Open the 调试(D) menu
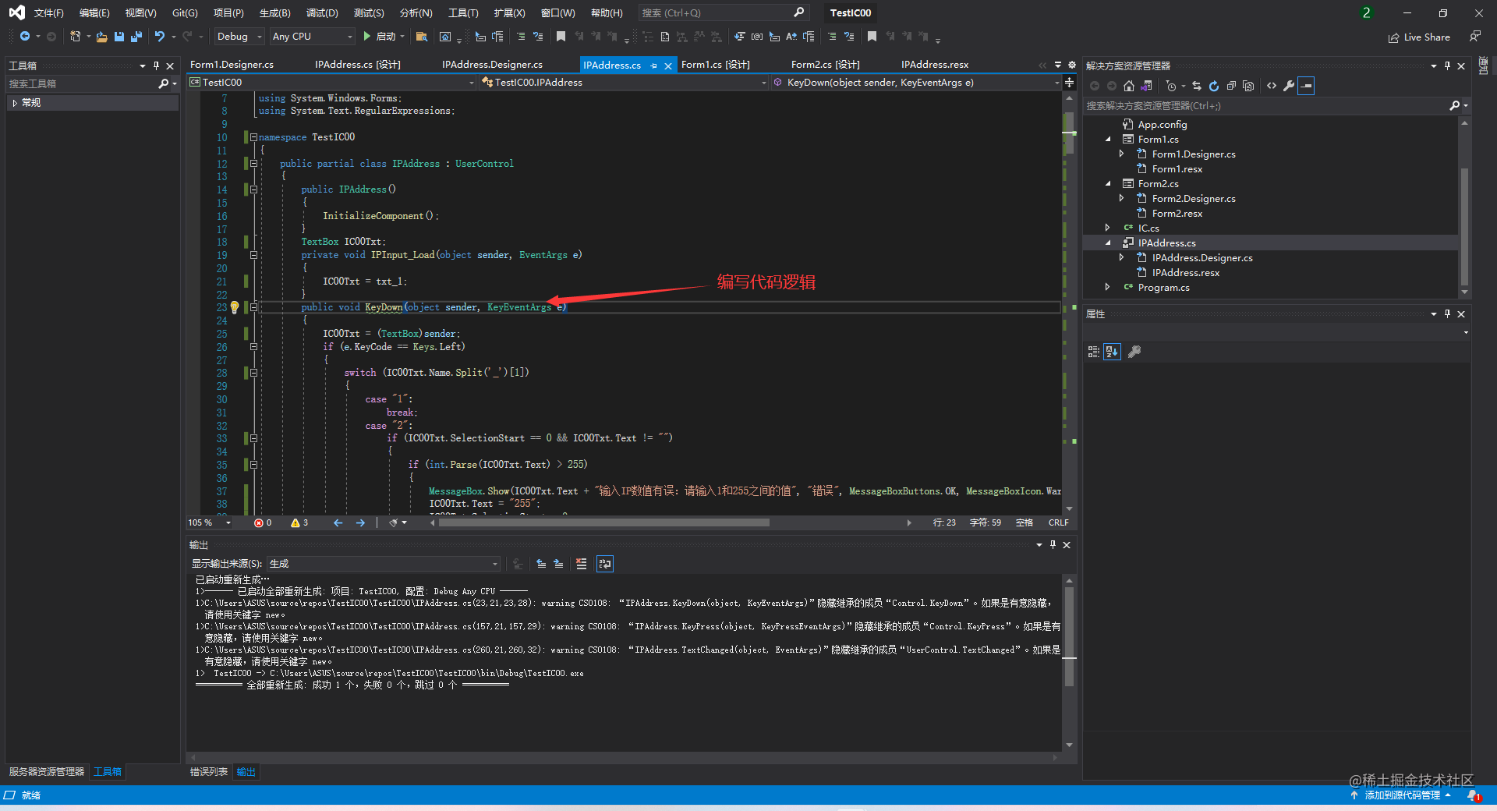This screenshot has width=1497, height=811. click(x=322, y=13)
